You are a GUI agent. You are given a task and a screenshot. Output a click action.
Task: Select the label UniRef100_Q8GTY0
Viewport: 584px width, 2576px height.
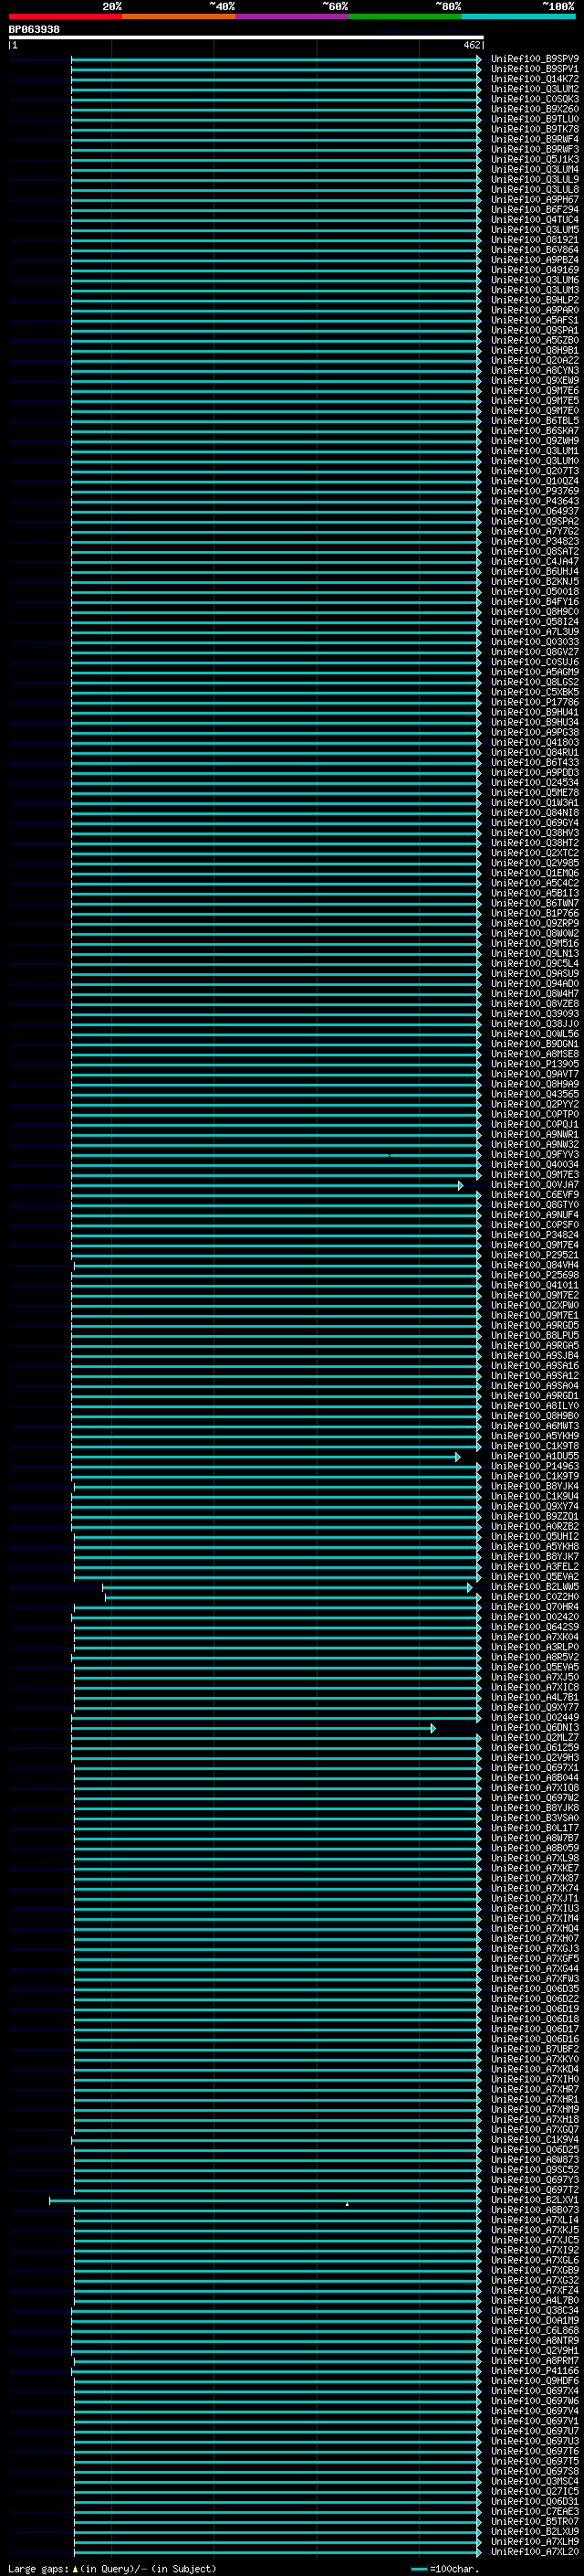tap(534, 1205)
